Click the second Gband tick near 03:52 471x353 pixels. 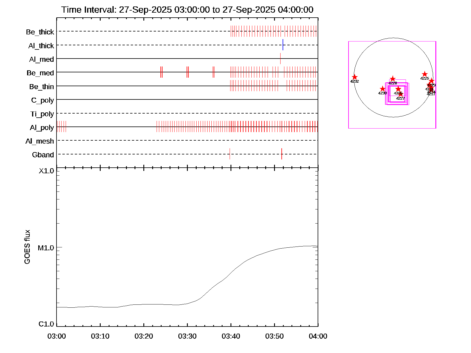pos(282,154)
